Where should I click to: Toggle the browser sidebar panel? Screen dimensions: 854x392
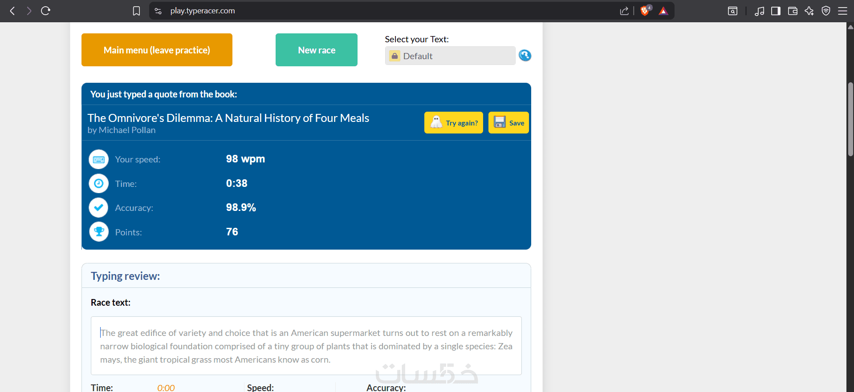click(x=776, y=11)
